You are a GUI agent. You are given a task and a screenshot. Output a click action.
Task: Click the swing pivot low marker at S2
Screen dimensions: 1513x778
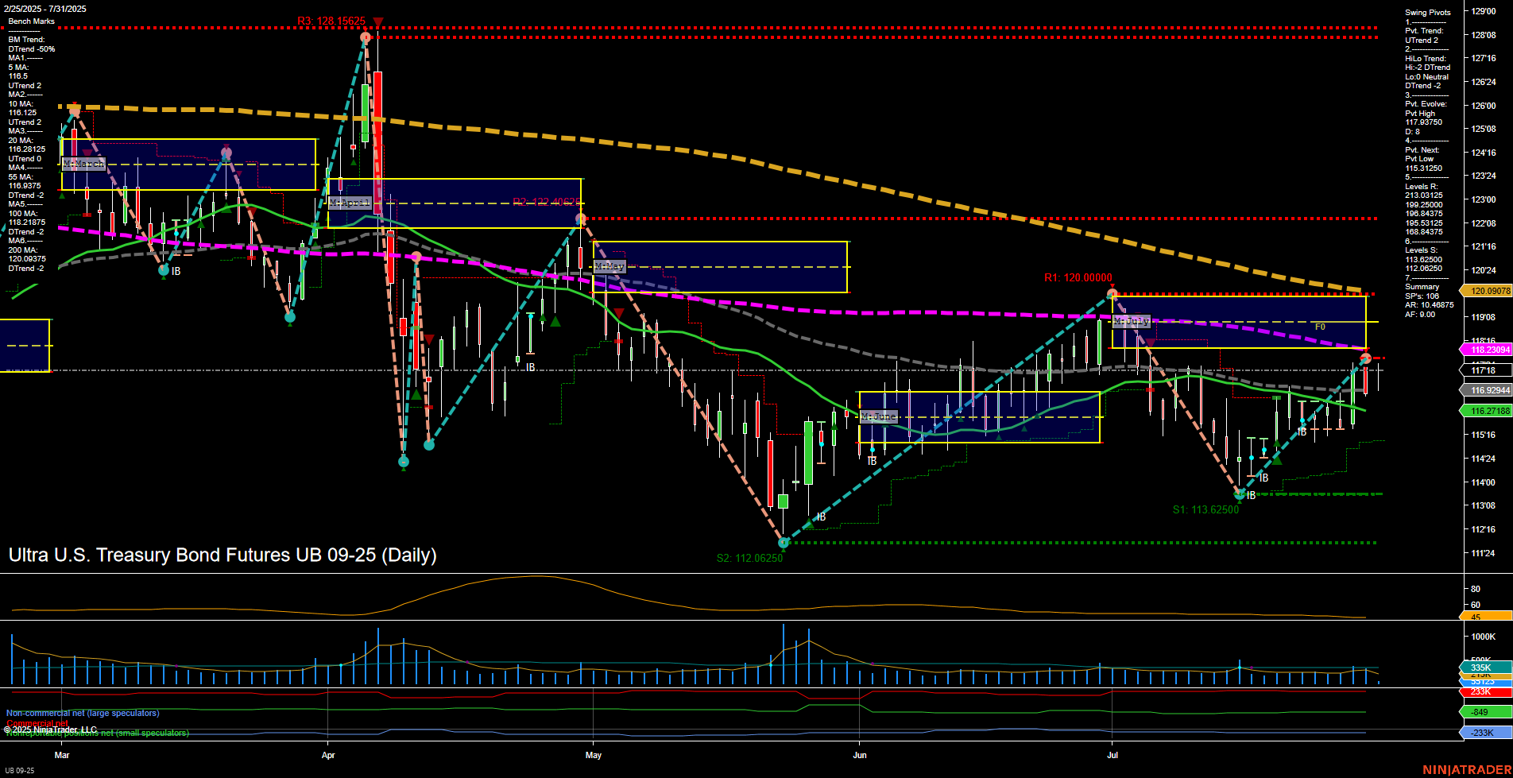[x=784, y=543]
